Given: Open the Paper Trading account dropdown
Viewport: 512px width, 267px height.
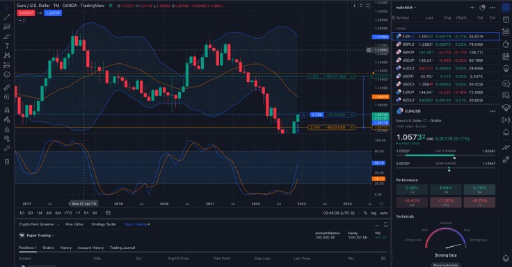Looking at the screenshot, I should coord(40,235).
